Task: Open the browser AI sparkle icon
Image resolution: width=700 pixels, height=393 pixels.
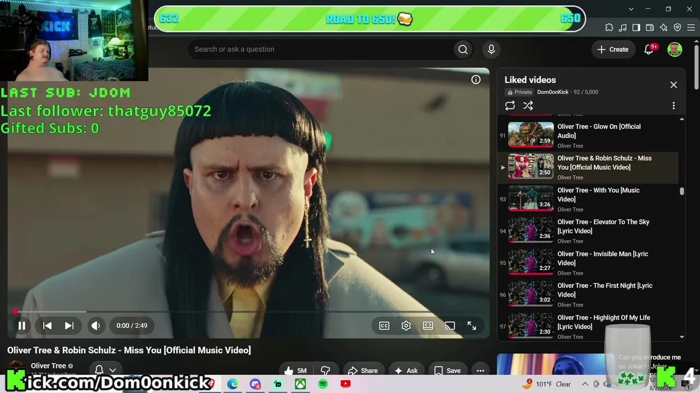Action: [x=663, y=27]
